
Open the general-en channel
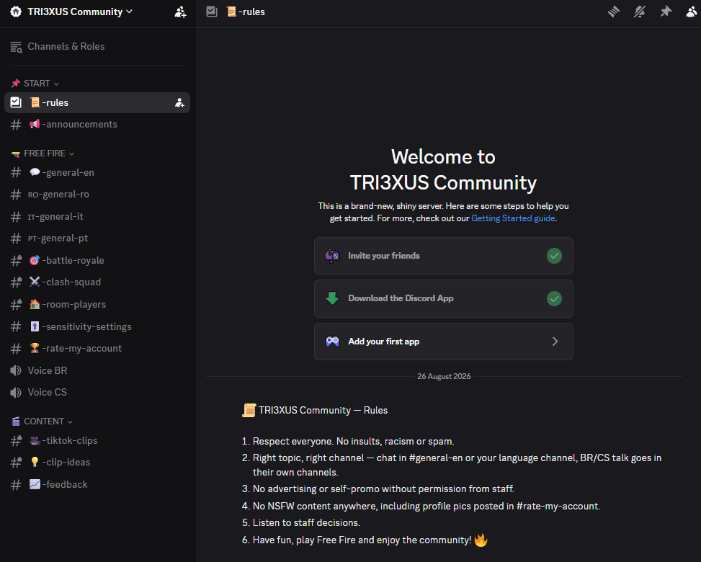(x=97, y=173)
